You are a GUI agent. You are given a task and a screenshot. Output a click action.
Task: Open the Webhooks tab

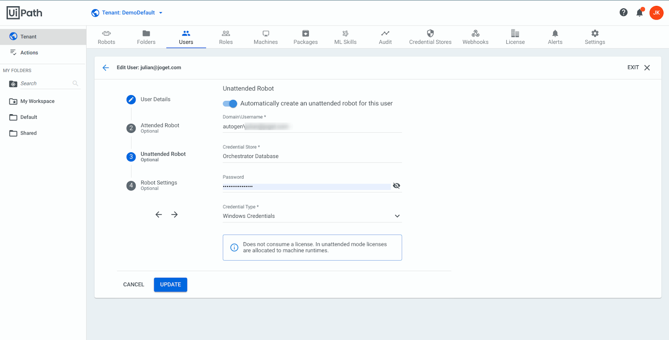tap(475, 37)
